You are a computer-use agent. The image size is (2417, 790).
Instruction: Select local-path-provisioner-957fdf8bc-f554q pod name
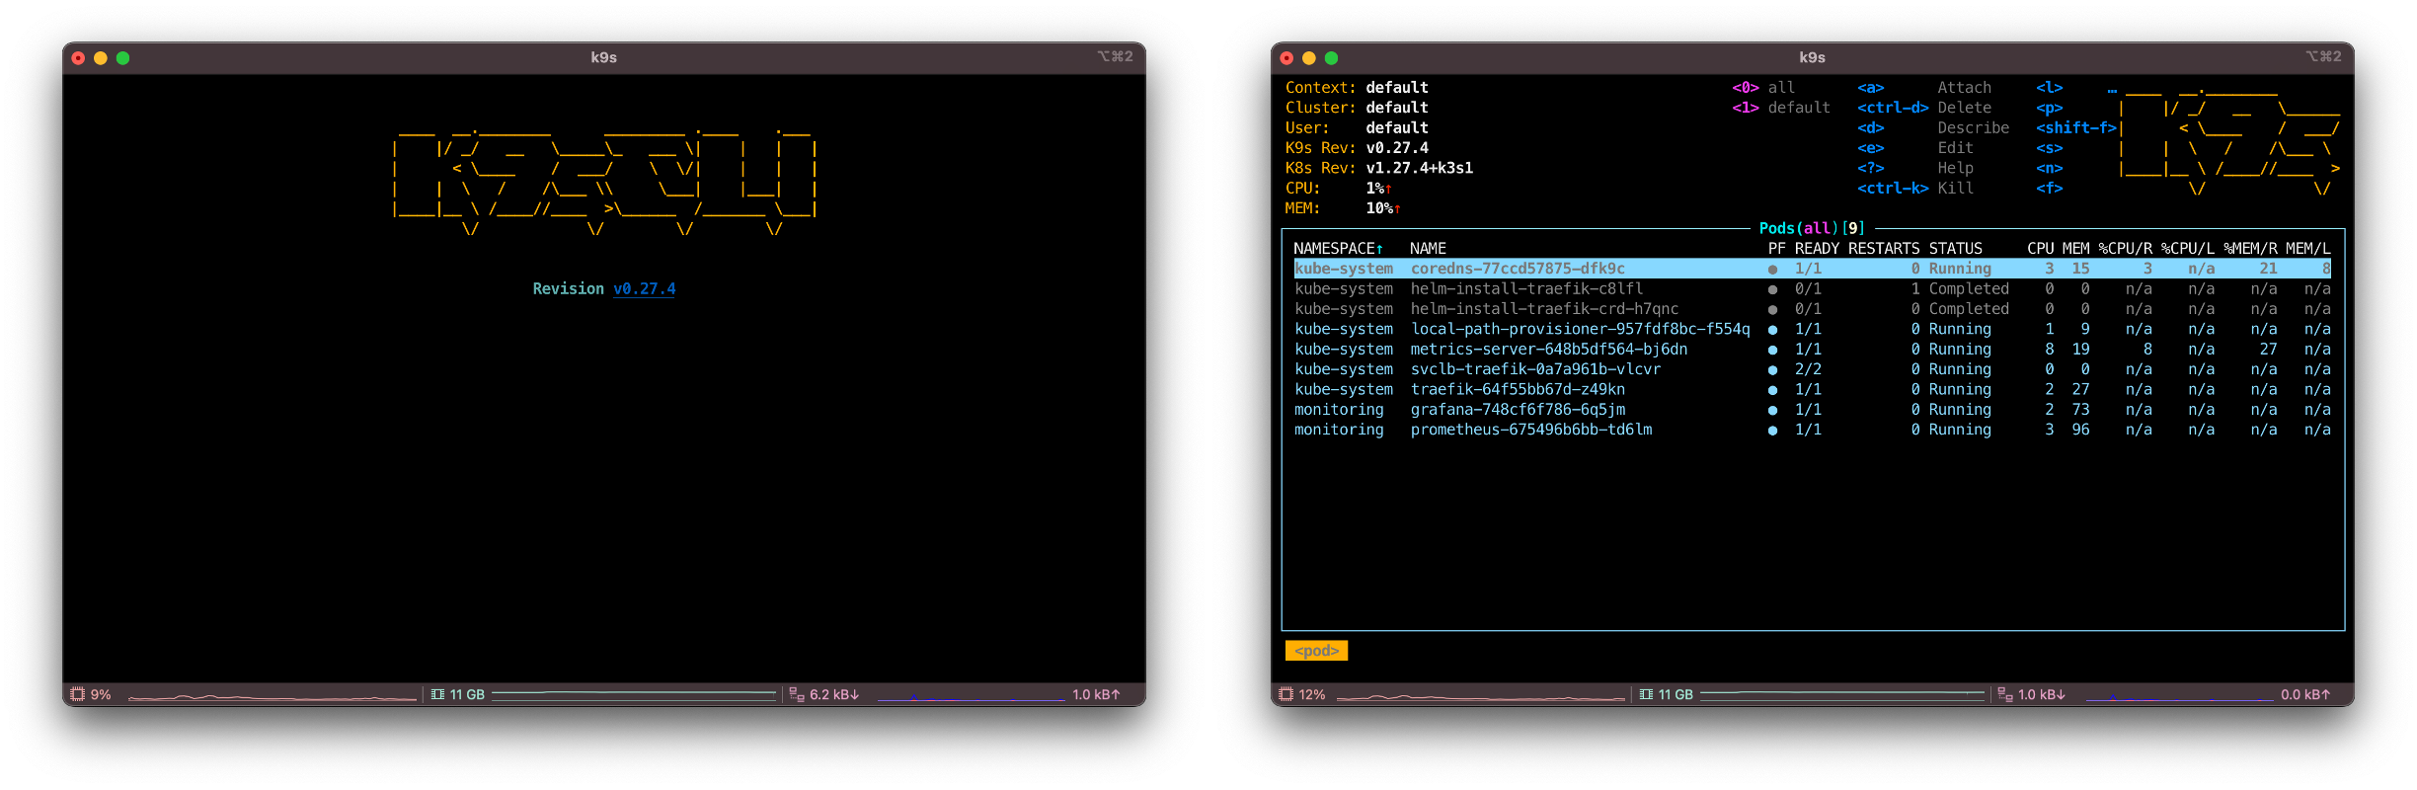click(1580, 330)
